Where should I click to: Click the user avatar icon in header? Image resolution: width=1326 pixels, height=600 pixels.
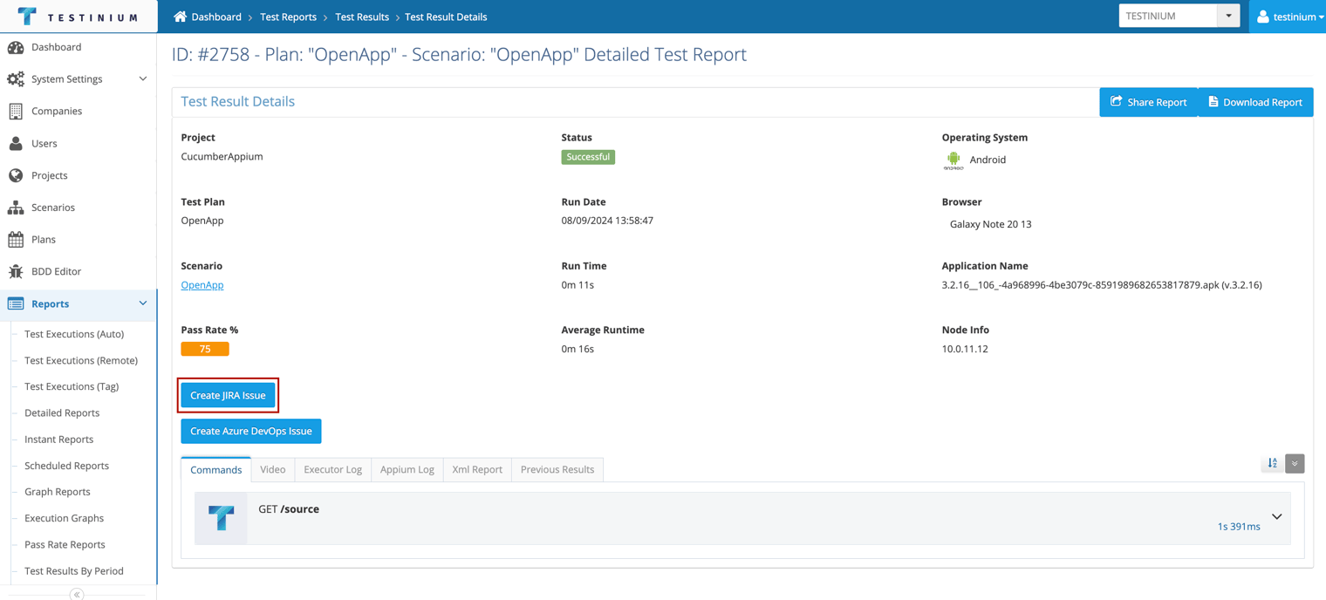point(1262,17)
